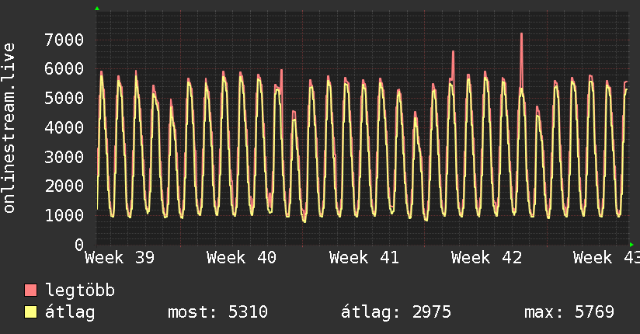The height and width of the screenshot is (334, 640).
Task: Click the green arrow atop the y-axis
Action: [97, 9]
